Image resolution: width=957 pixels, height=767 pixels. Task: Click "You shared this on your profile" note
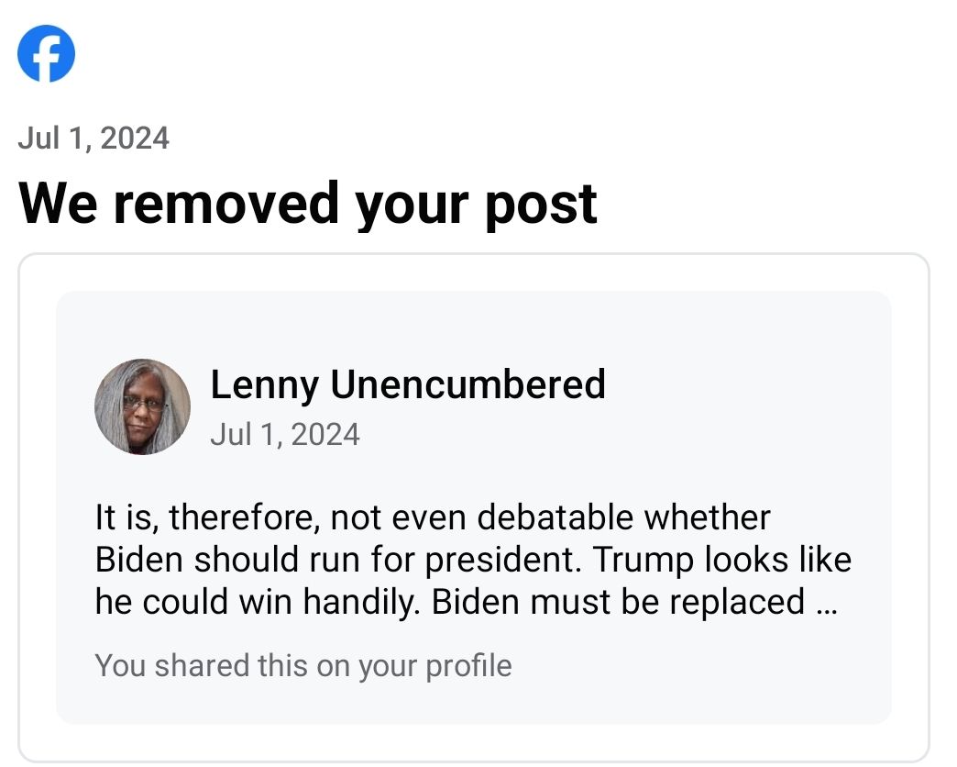pos(303,665)
